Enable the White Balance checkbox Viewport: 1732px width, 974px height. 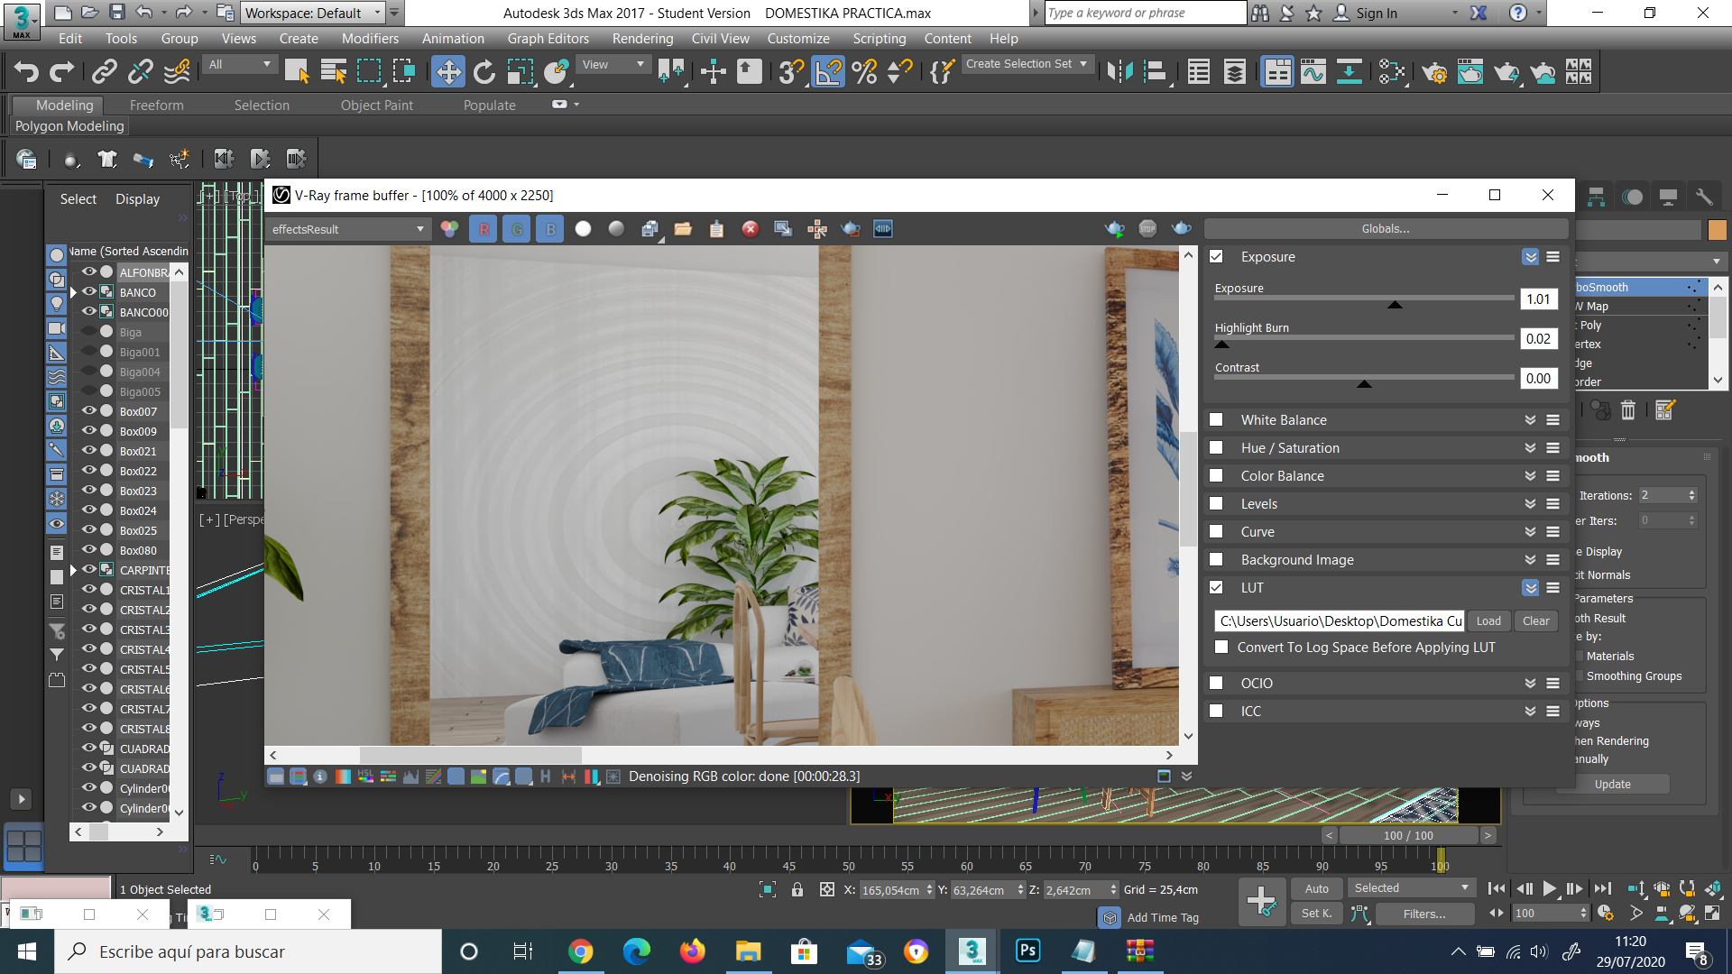[x=1216, y=420]
